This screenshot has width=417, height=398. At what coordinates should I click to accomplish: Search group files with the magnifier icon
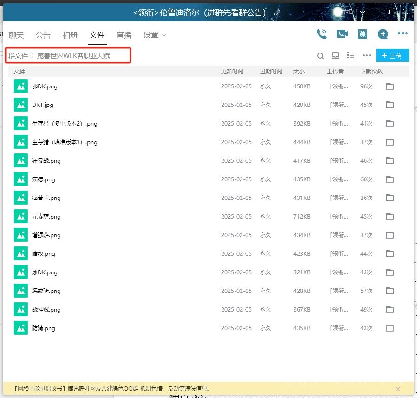[320, 55]
